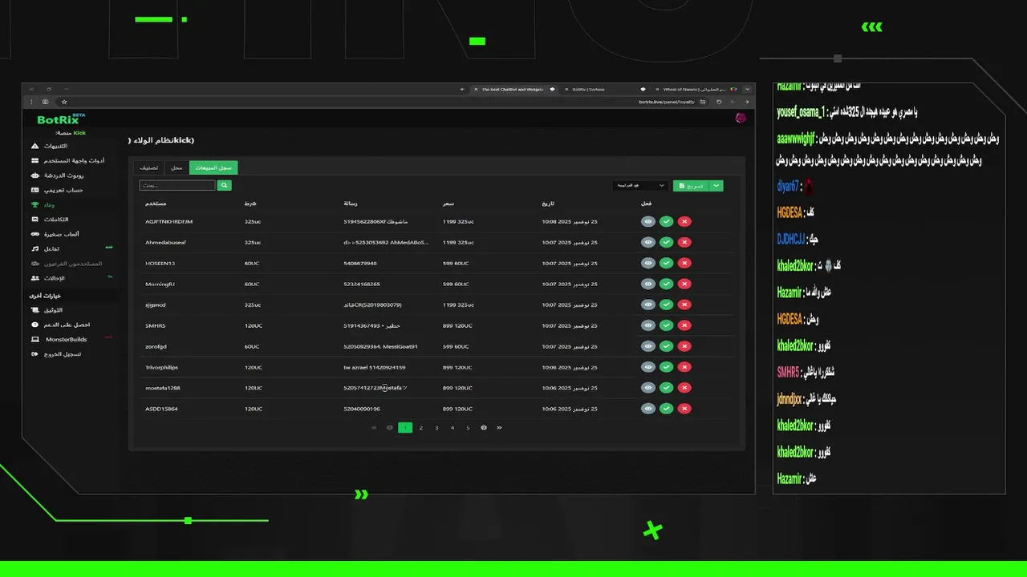Open the browser tab list chevron
1027x577 pixels.
(747, 89)
